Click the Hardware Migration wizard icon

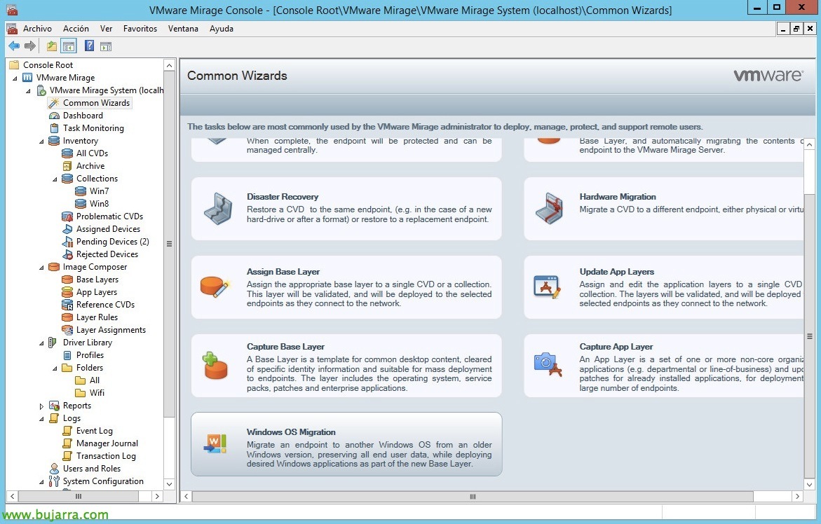coord(549,209)
